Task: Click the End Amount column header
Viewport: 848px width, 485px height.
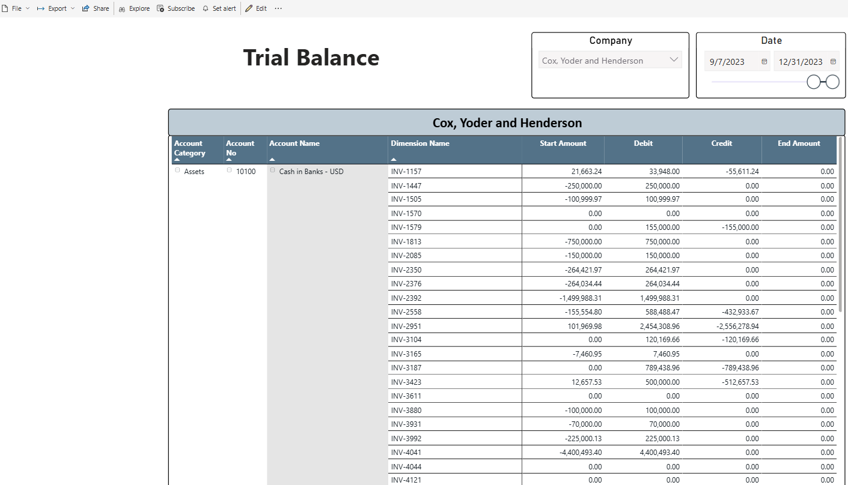Action: tap(799, 143)
